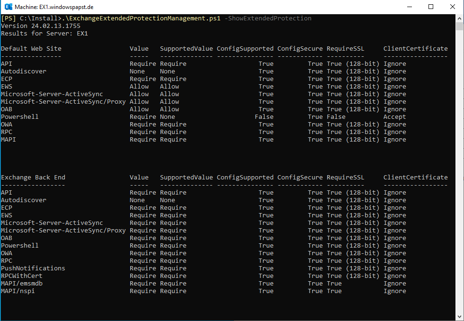Viewport: 464px width, 321px height.
Task: Click the MAPI/nspi row name
Action: [x=18, y=291]
